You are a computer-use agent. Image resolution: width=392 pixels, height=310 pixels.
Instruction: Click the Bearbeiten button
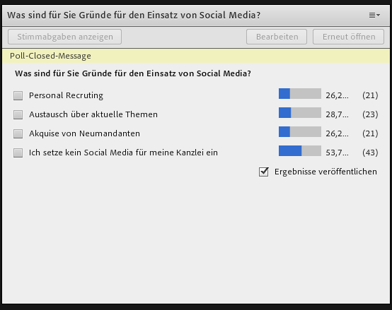[277, 37]
